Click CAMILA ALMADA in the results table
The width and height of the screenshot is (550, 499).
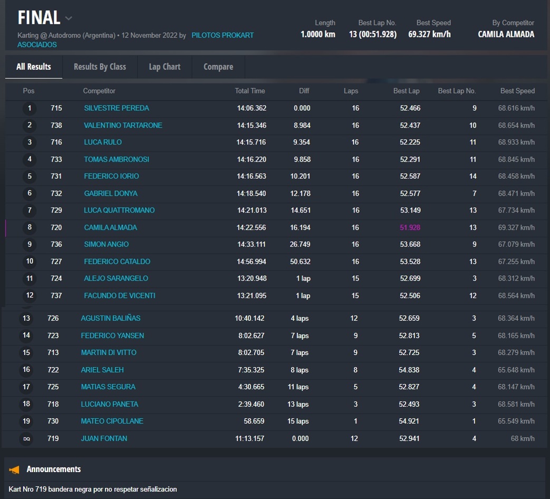coord(110,228)
